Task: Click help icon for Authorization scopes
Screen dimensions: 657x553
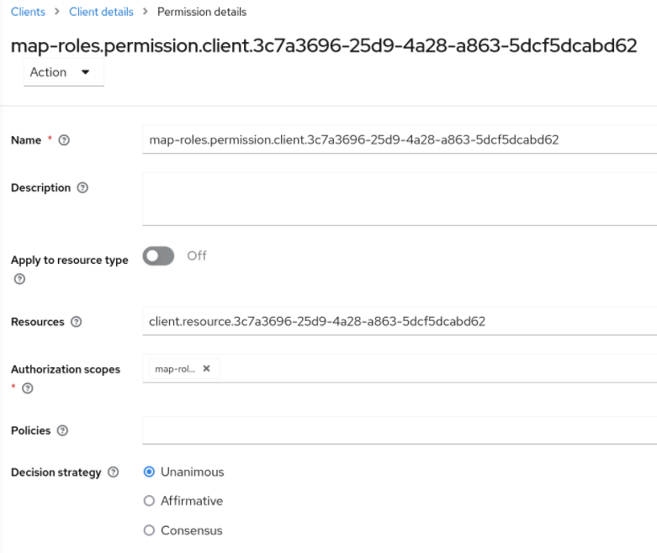Action: (x=28, y=387)
